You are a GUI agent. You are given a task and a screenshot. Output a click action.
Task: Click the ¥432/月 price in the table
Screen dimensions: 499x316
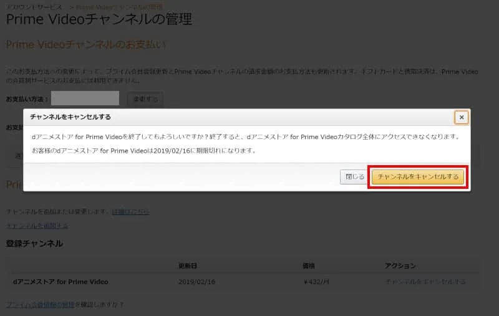pos(315,282)
